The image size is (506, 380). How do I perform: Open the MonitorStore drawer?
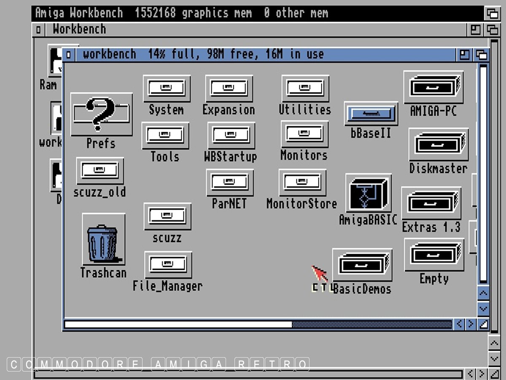tap(302, 182)
